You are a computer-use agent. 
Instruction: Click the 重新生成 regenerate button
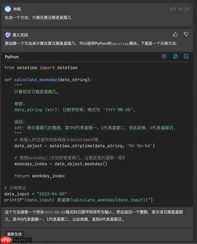[x=15, y=234]
